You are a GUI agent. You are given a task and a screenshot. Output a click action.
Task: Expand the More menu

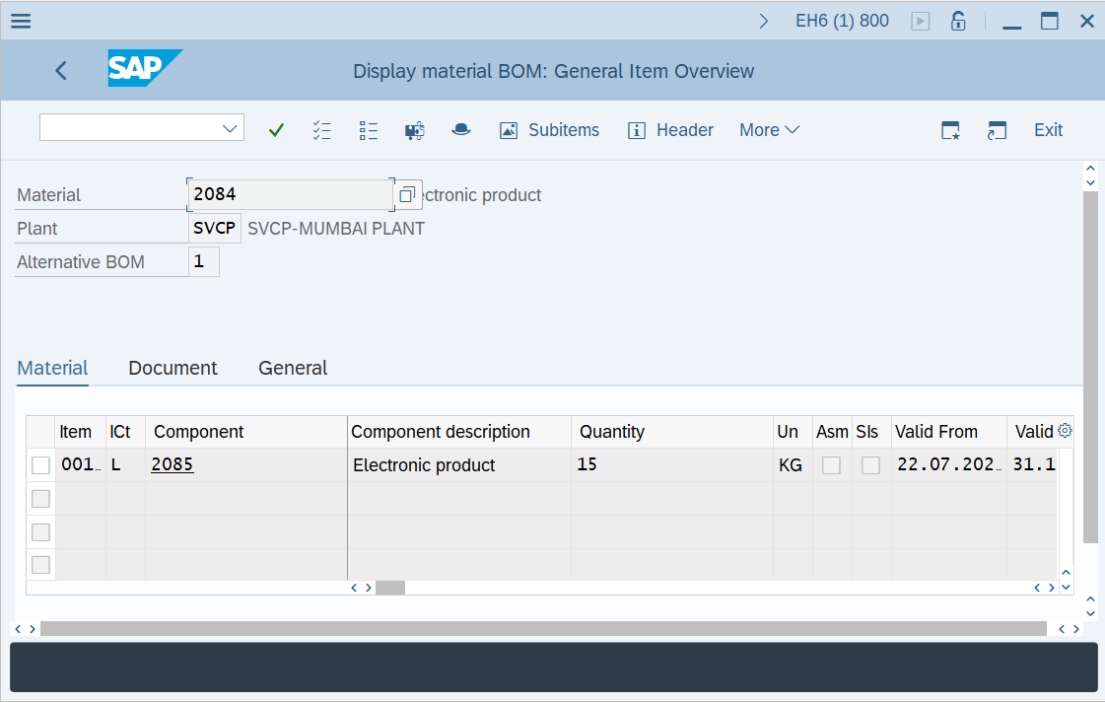(x=769, y=130)
